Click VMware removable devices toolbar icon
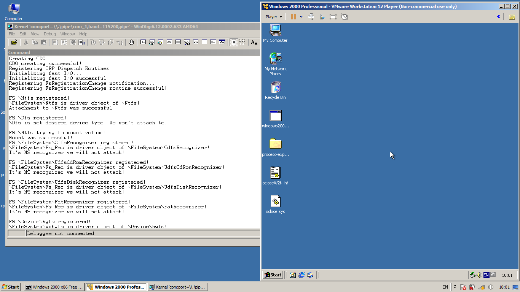Image resolution: width=520 pixels, height=292 pixels. pyautogui.click(x=322, y=17)
